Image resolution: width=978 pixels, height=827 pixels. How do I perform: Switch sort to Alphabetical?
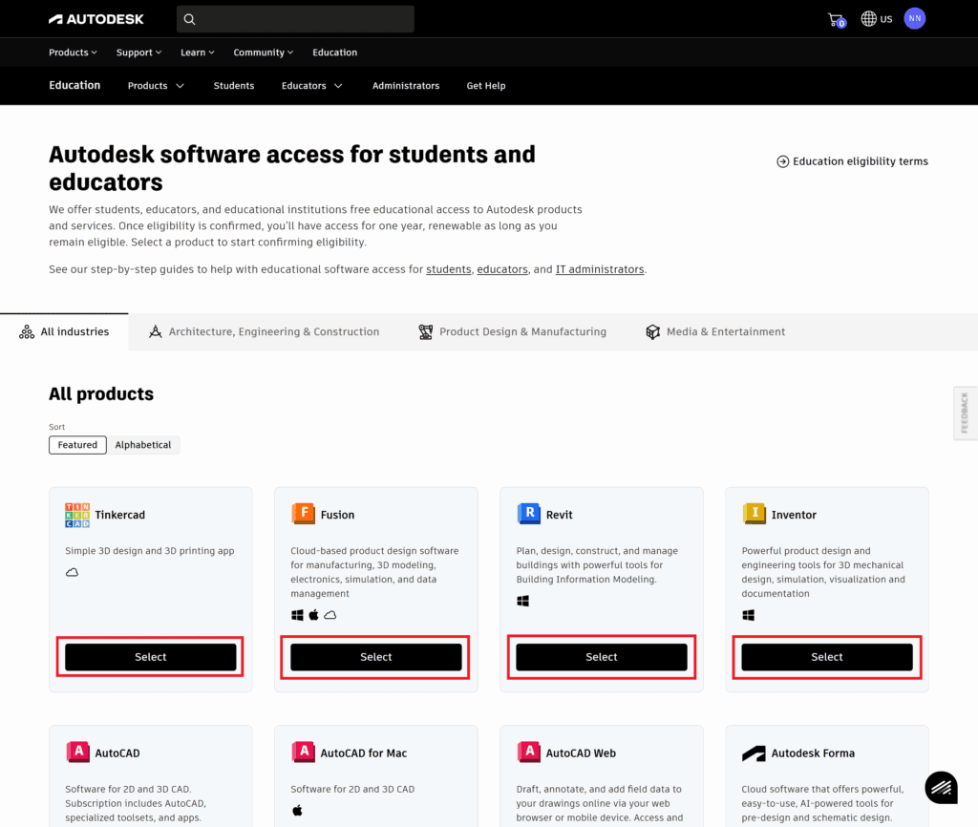143,445
